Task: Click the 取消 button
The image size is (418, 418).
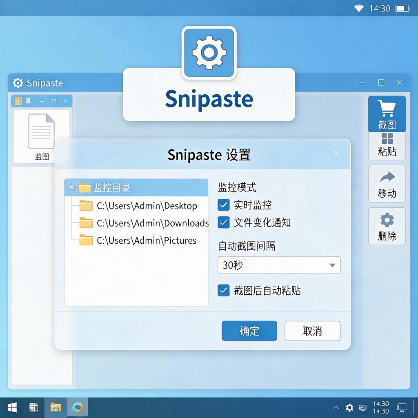Action: pyautogui.click(x=312, y=331)
